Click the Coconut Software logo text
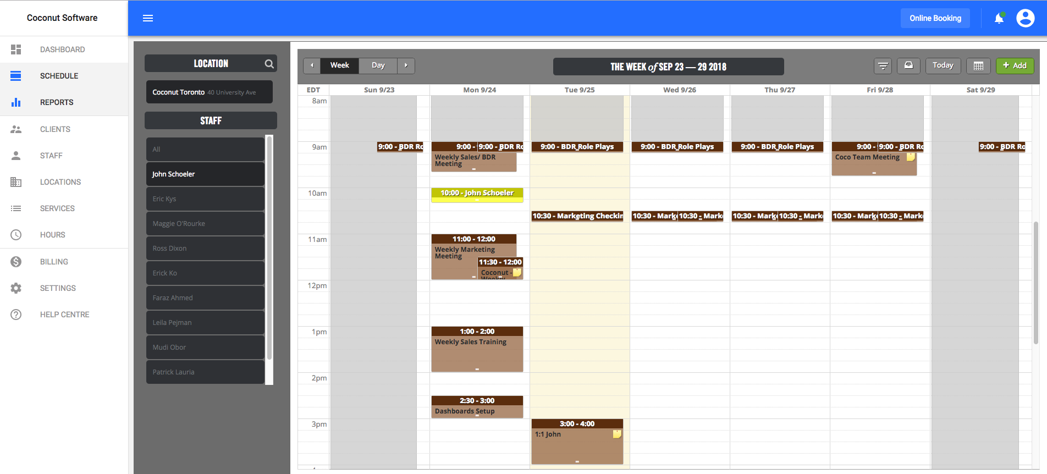 tap(62, 18)
